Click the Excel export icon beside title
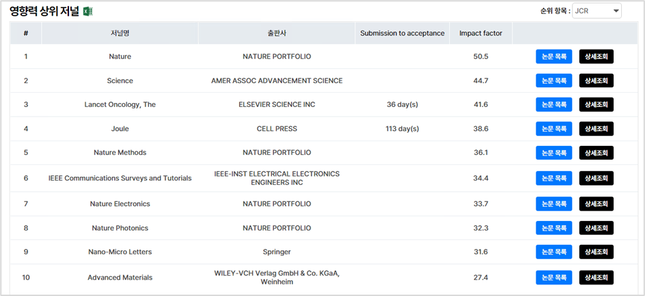This screenshot has height=296, width=645. [88, 12]
